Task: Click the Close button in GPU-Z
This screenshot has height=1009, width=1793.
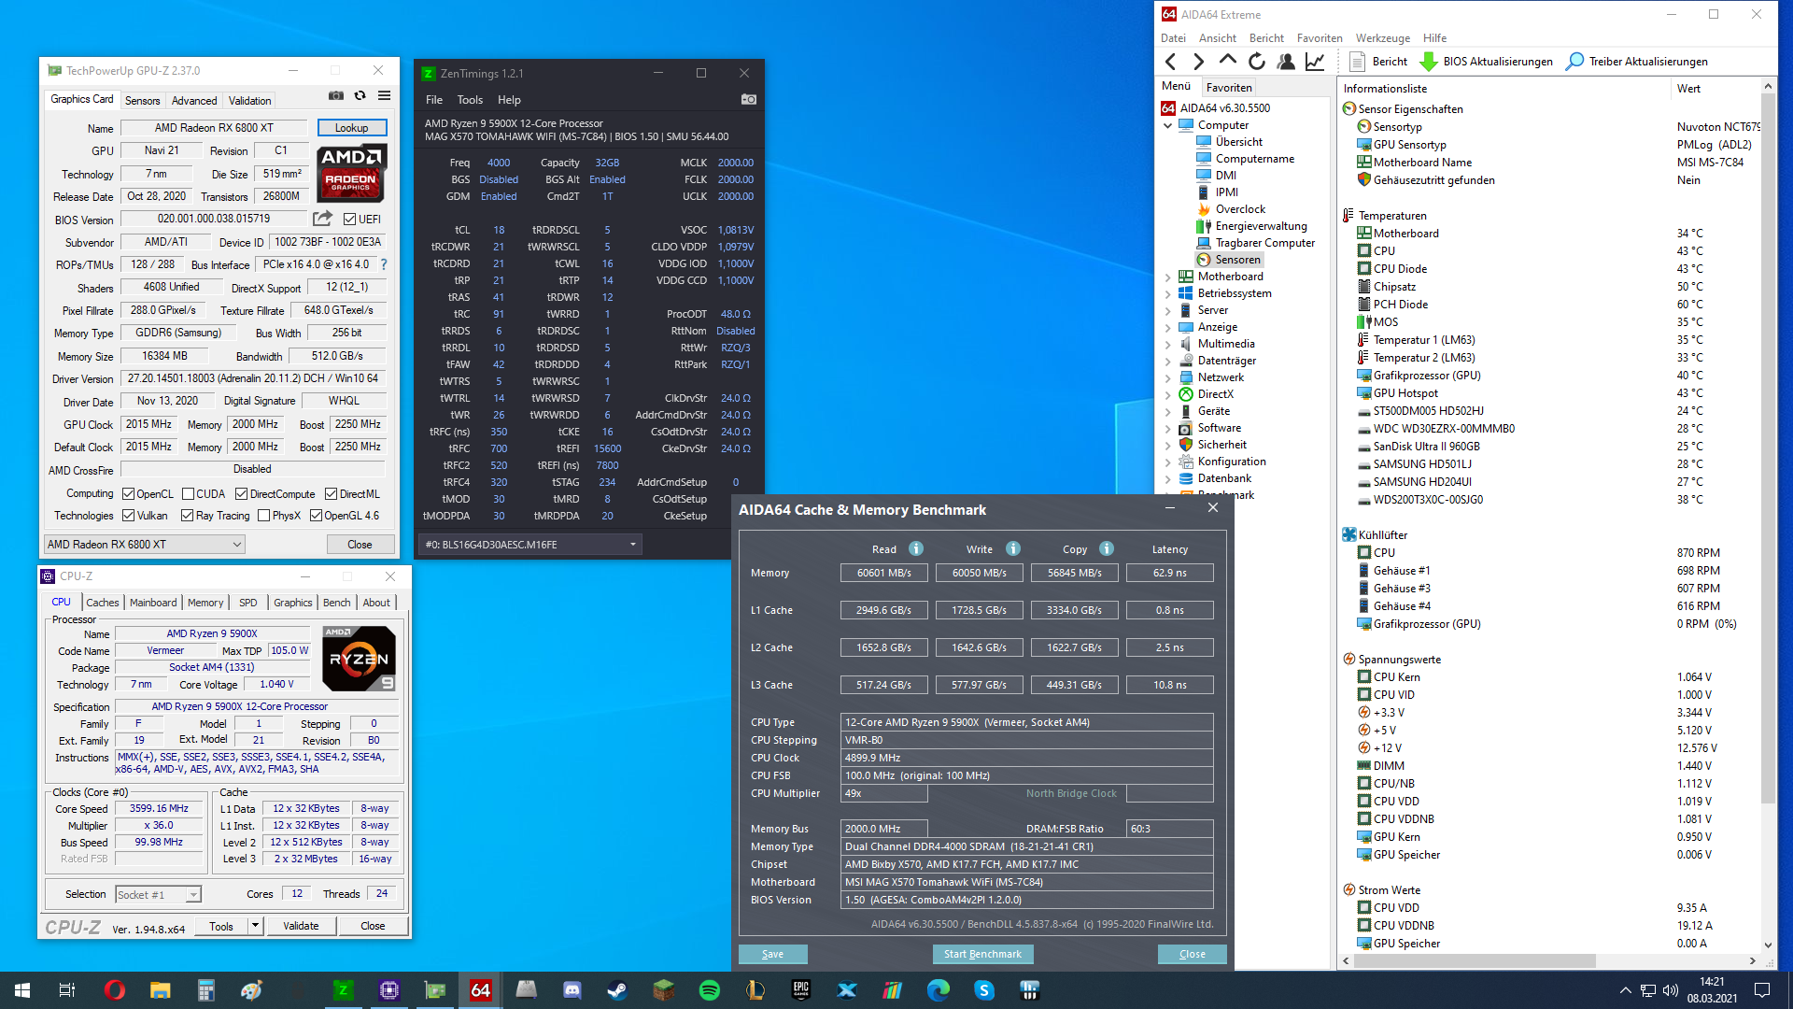Action: pyautogui.click(x=360, y=545)
